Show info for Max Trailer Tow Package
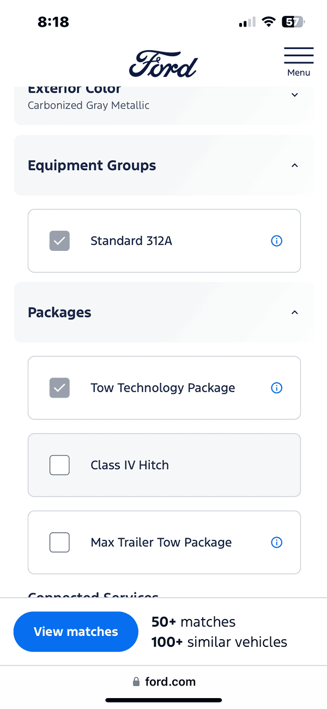327x709 pixels. click(x=277, y=543)
